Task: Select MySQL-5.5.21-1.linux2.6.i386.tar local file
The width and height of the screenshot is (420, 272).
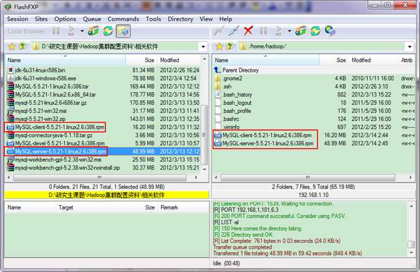Action: pos(104,86)
